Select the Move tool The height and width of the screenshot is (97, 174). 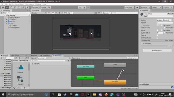pos(7,7)
